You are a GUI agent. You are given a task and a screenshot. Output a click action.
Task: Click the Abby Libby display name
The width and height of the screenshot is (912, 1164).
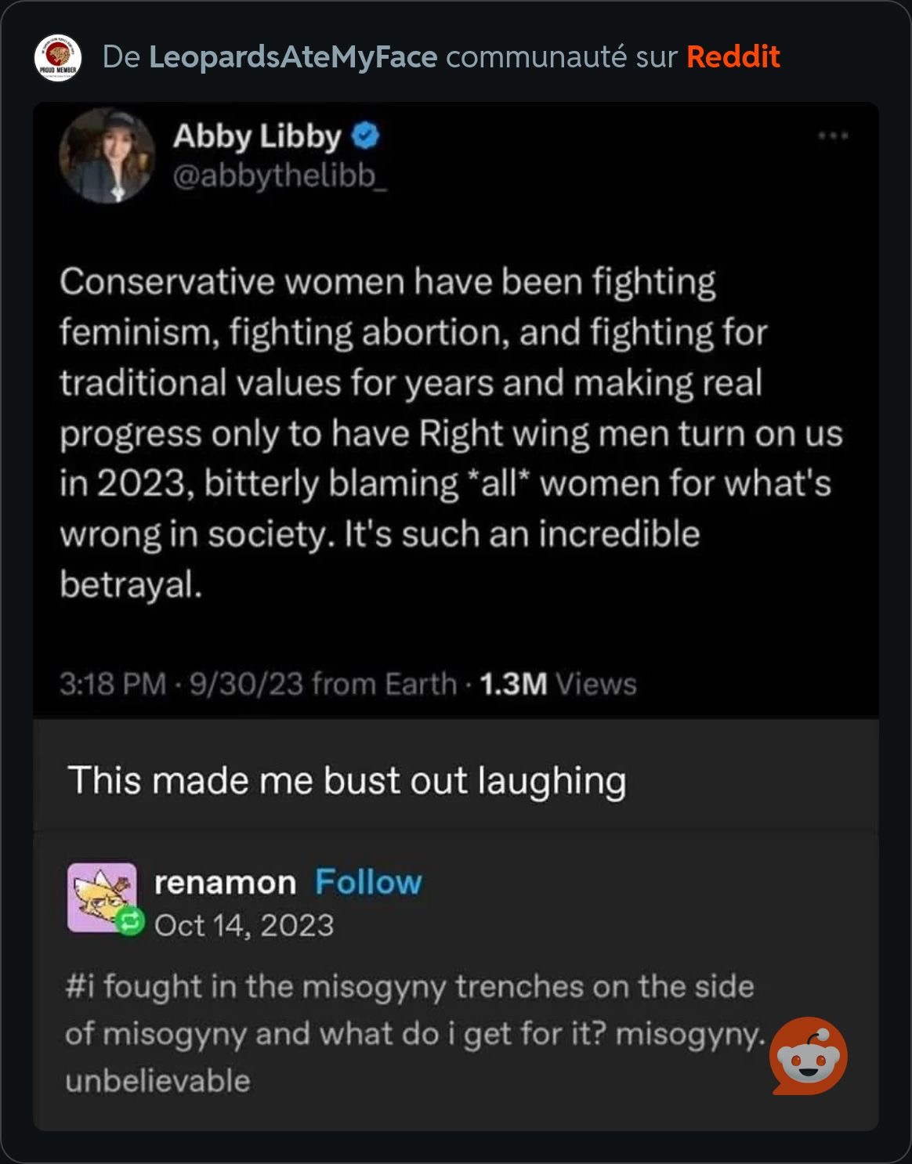(x=257, y=136)
